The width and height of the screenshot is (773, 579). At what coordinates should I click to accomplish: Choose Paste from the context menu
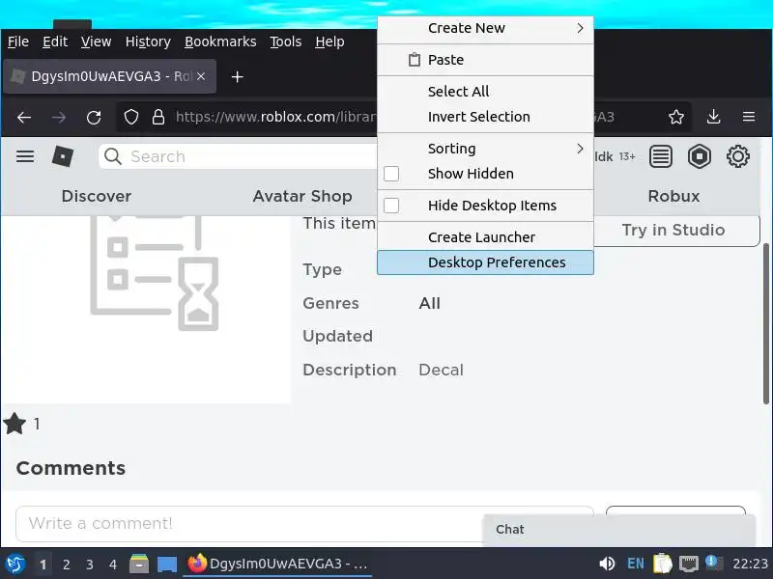point(486,60)
